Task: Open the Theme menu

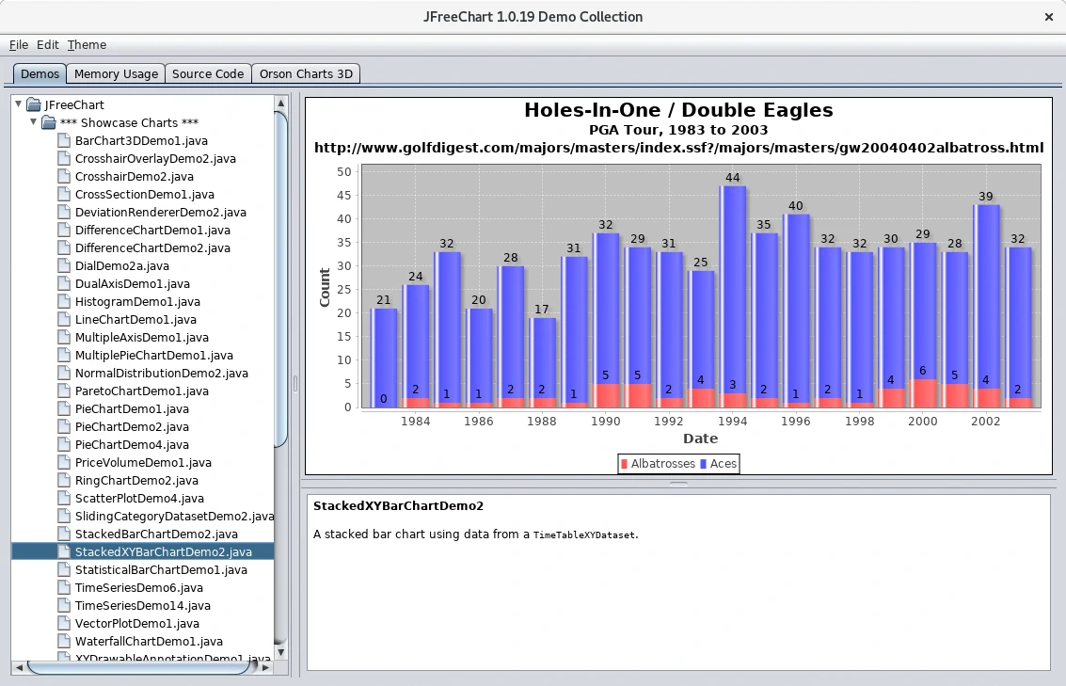Action: click(87, 44)
